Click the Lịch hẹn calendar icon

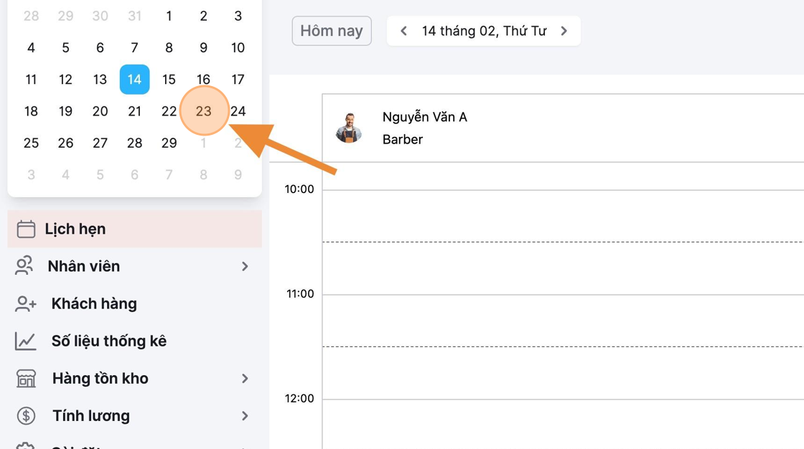(26, 229)
